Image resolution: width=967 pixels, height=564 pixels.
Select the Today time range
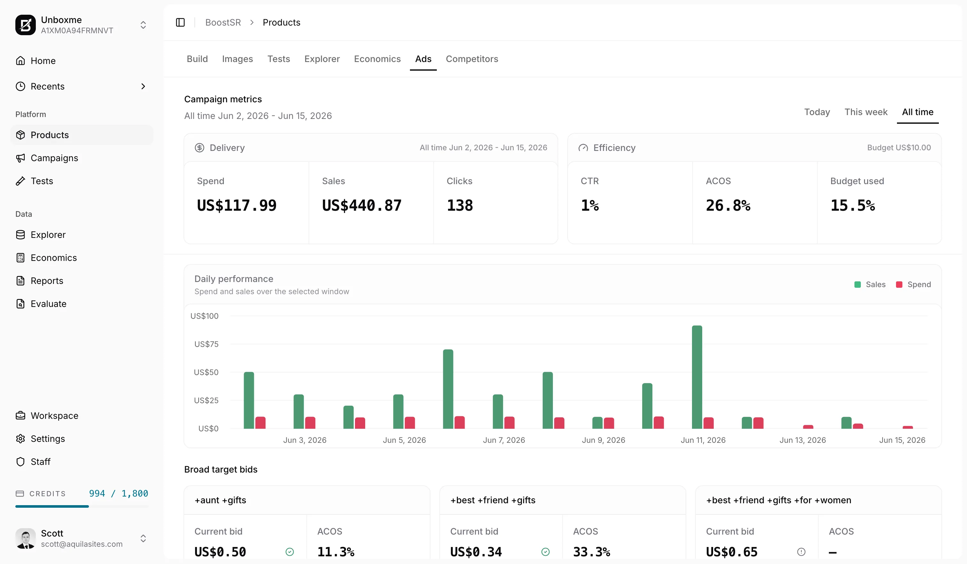[817, 112]
